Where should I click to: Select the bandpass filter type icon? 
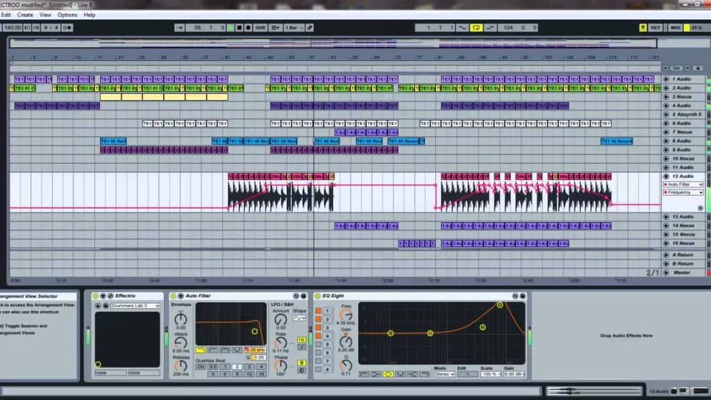point(224,350)
